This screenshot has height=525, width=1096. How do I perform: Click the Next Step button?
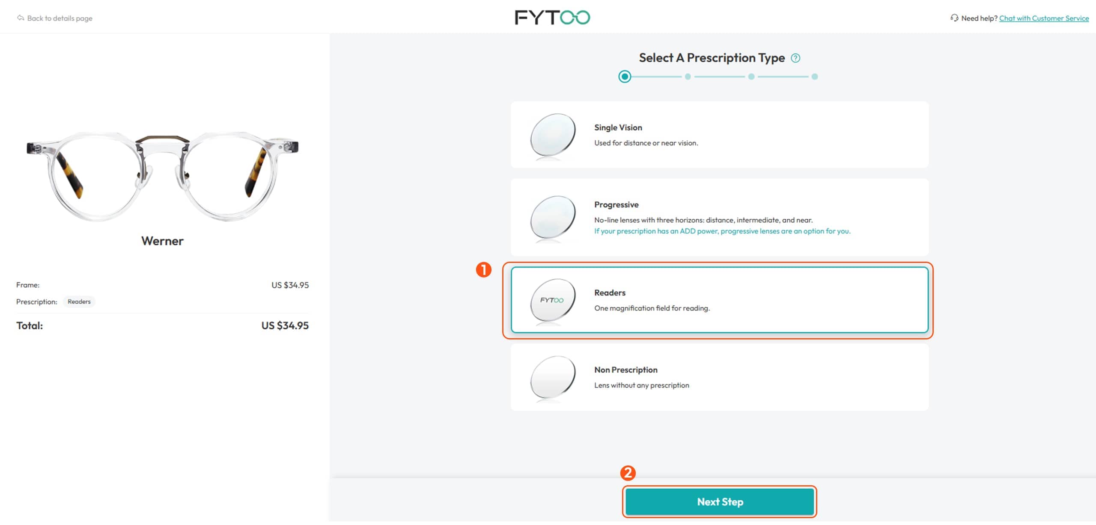click(719, 502)
